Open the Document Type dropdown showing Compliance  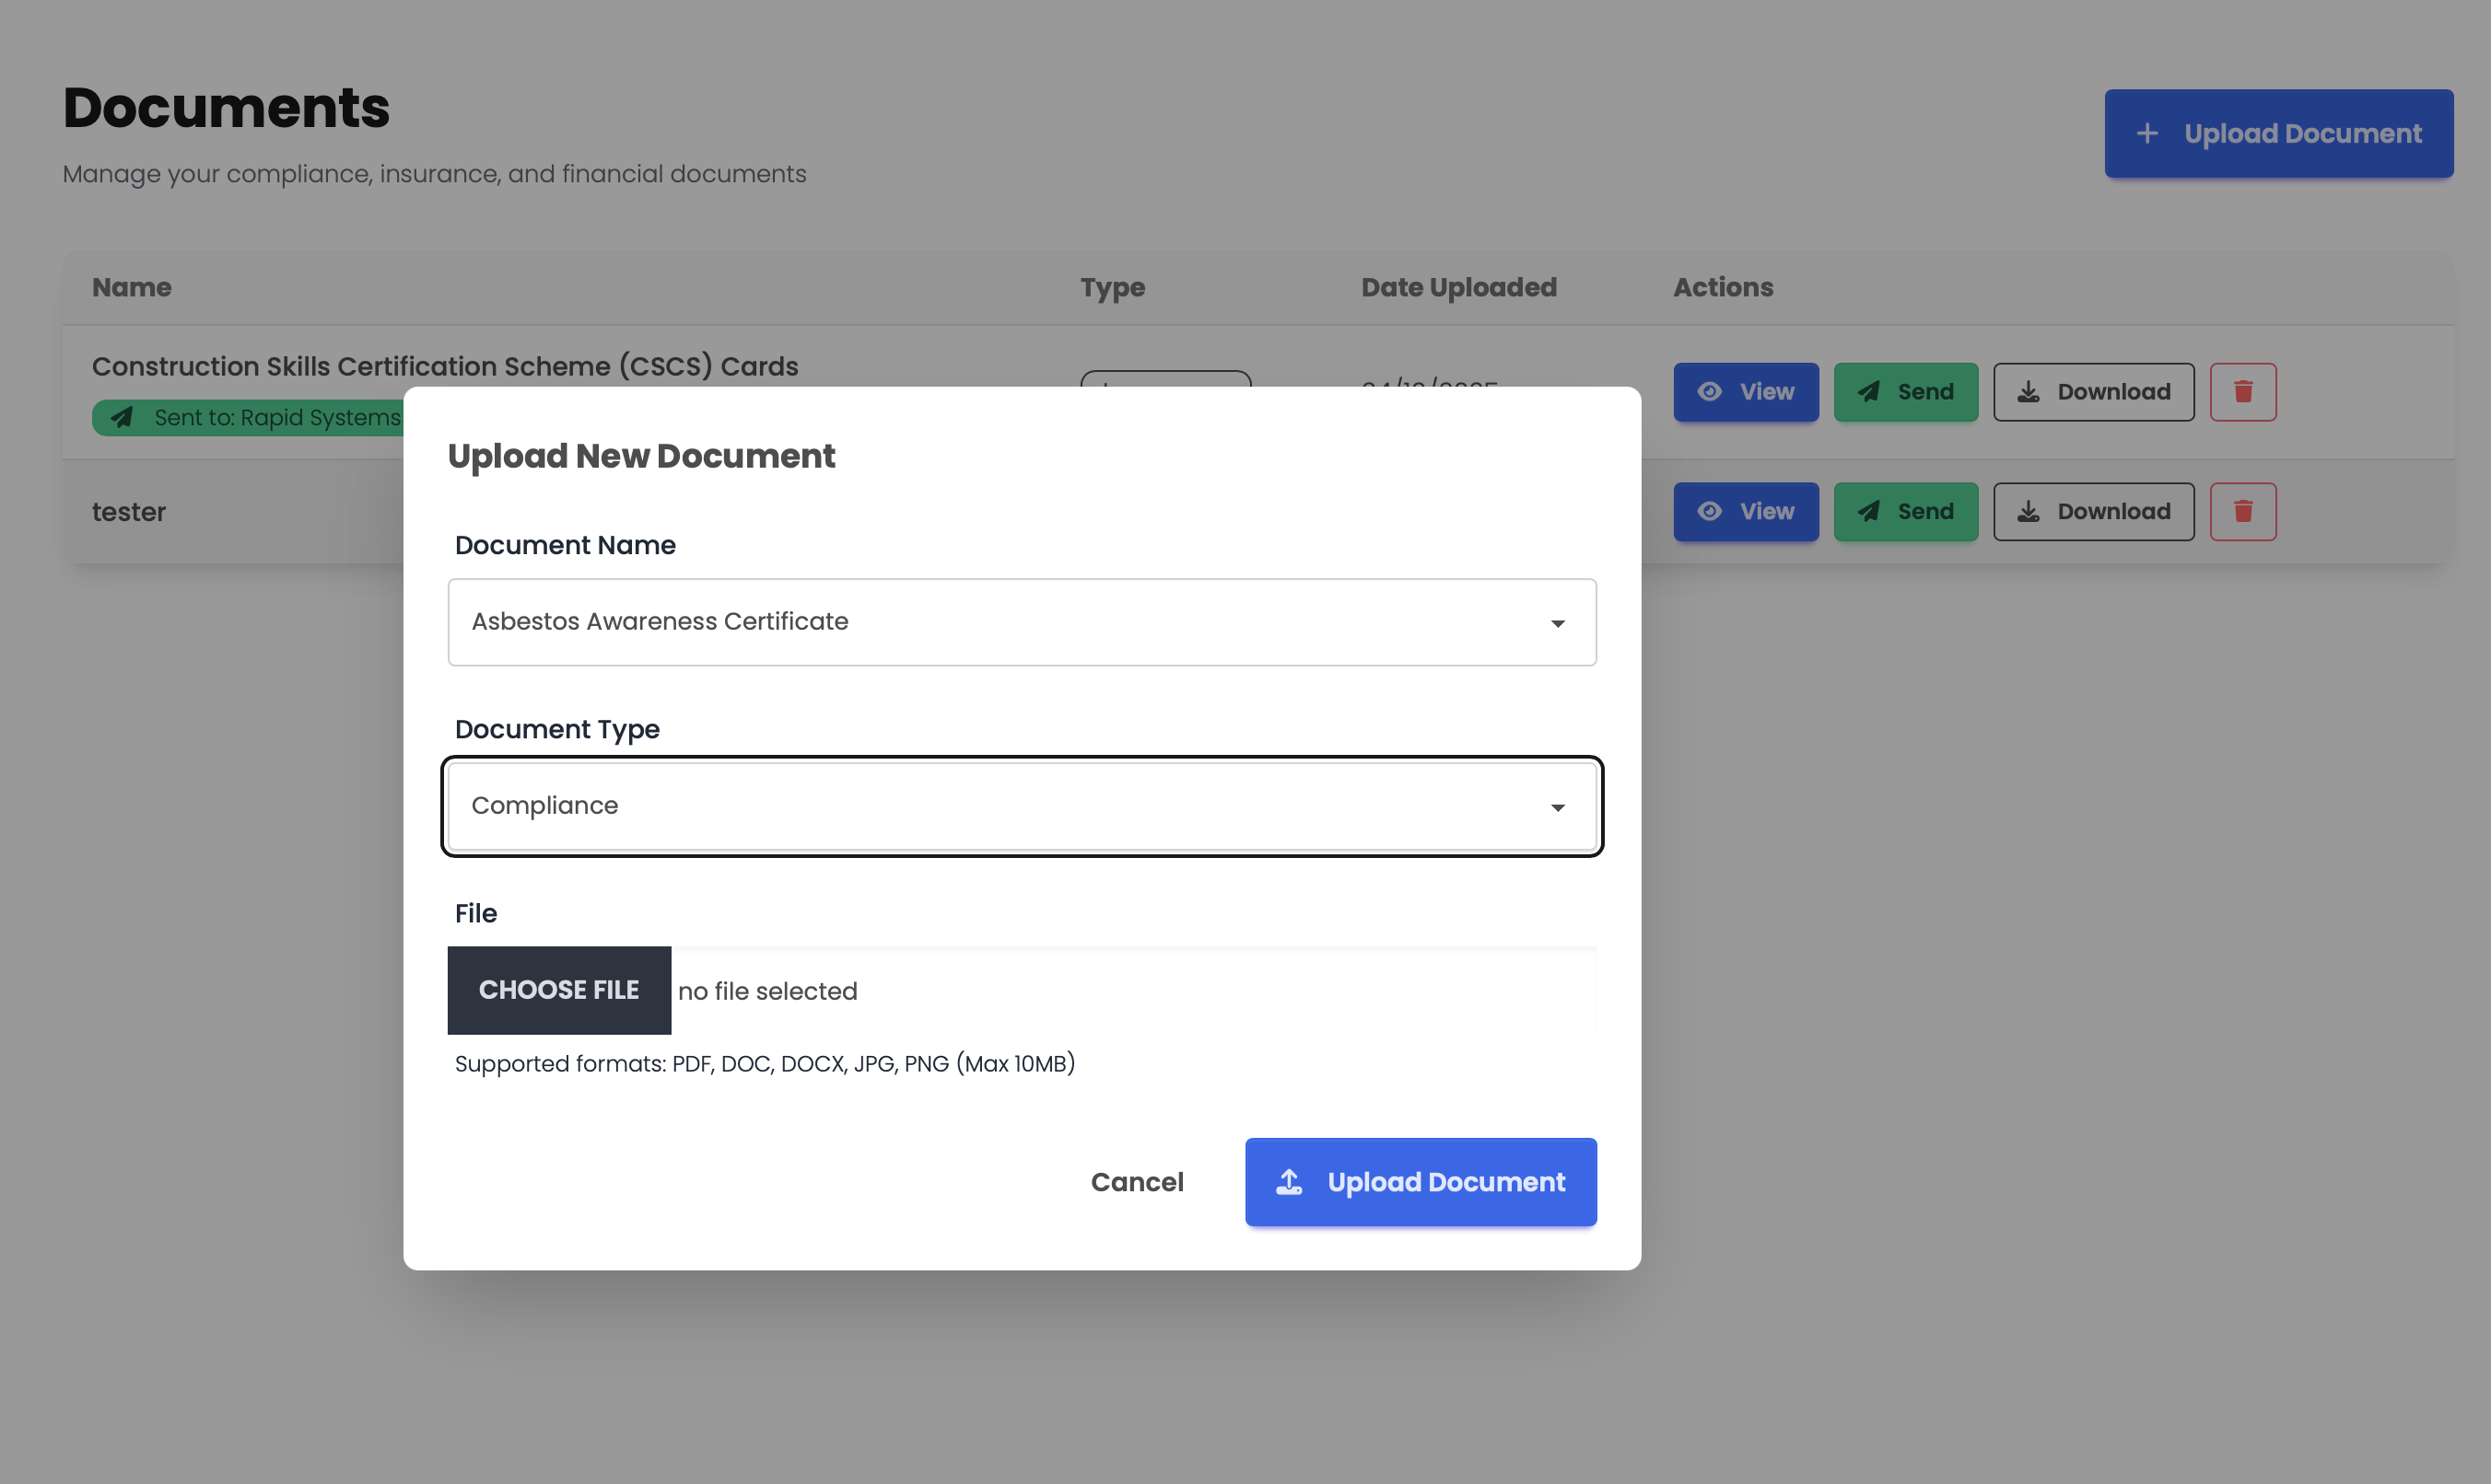pos(1023,806)
